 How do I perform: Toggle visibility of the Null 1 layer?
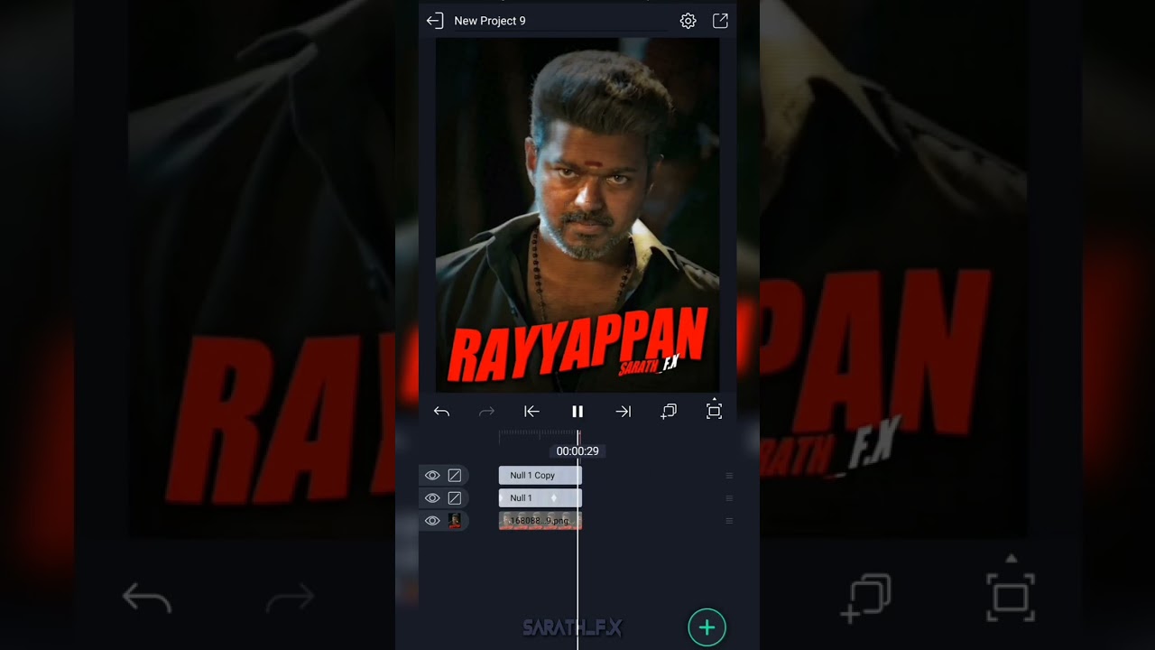tap(432, 498)
